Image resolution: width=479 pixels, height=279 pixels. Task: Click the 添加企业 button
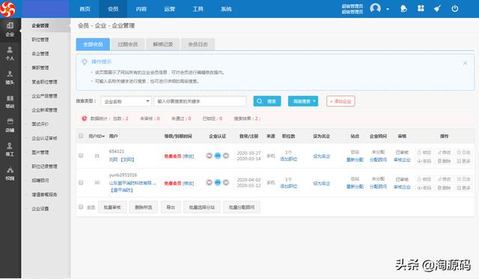[341, 101]
